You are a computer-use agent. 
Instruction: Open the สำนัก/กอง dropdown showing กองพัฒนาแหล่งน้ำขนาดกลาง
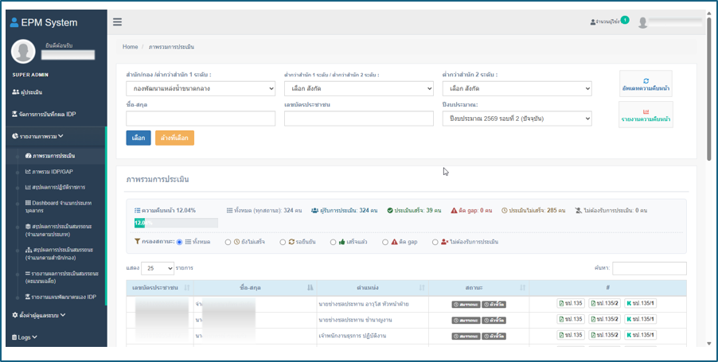click(201, 88)
